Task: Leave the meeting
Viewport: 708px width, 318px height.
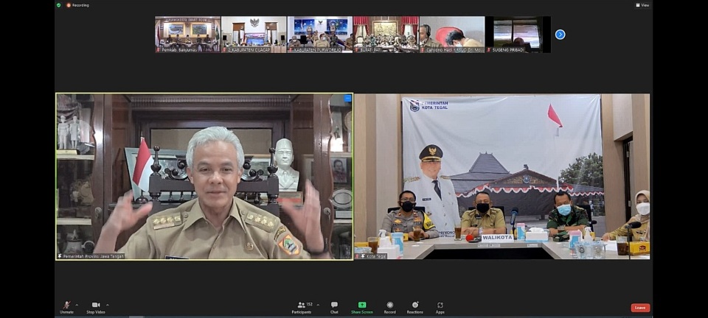Action: pyautogui.click(x=640, y=308)
